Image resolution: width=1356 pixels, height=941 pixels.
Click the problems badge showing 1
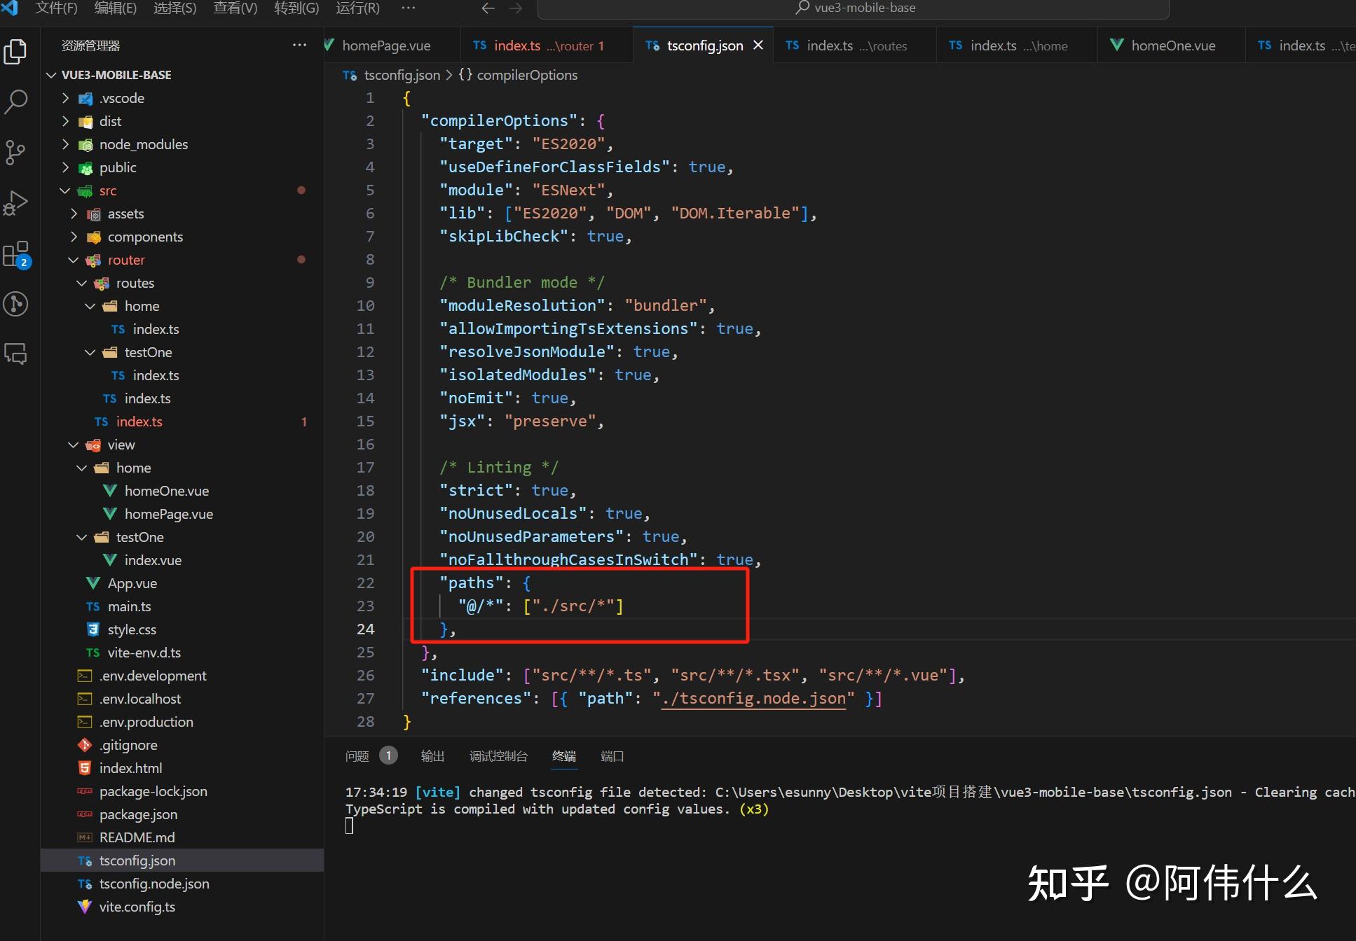point(389,755)
